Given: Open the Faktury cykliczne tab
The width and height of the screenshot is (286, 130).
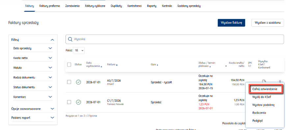Looking at the screenshot, I should 95,6.
